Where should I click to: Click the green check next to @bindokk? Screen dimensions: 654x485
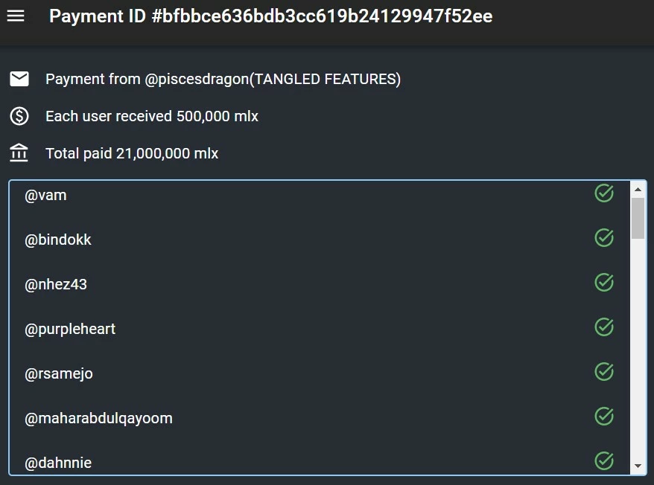point(604,238)
